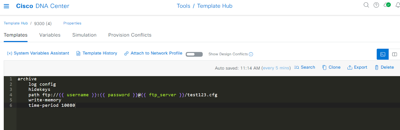This screenshot has height=130, width=400.
Task: Click the Search button in editor toolbar
Action: pos(304,67)
